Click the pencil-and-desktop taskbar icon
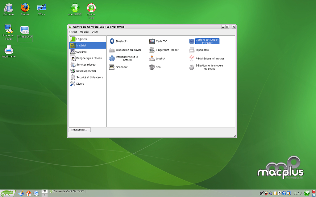316x197 pixels. tap(21, 193)
